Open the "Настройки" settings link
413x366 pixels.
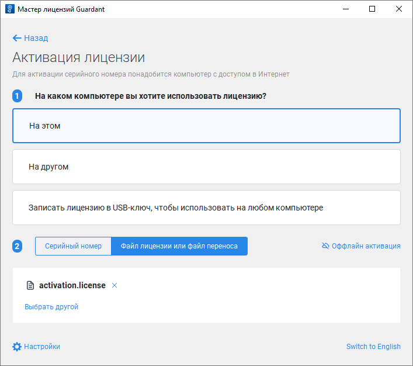point(42,347)
